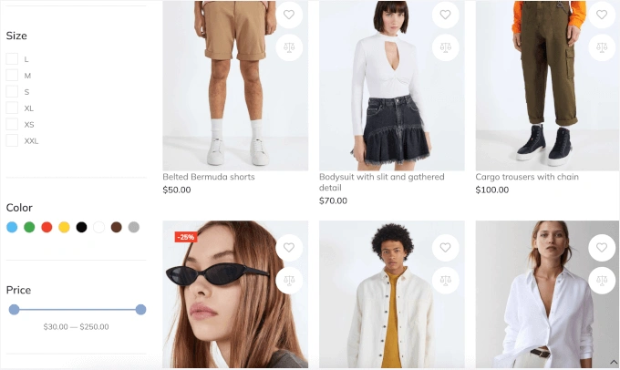Compare the Cargo trousers with chain item
Image resolution: width=620 pixels, height=370 pixels.
point(602,47)
